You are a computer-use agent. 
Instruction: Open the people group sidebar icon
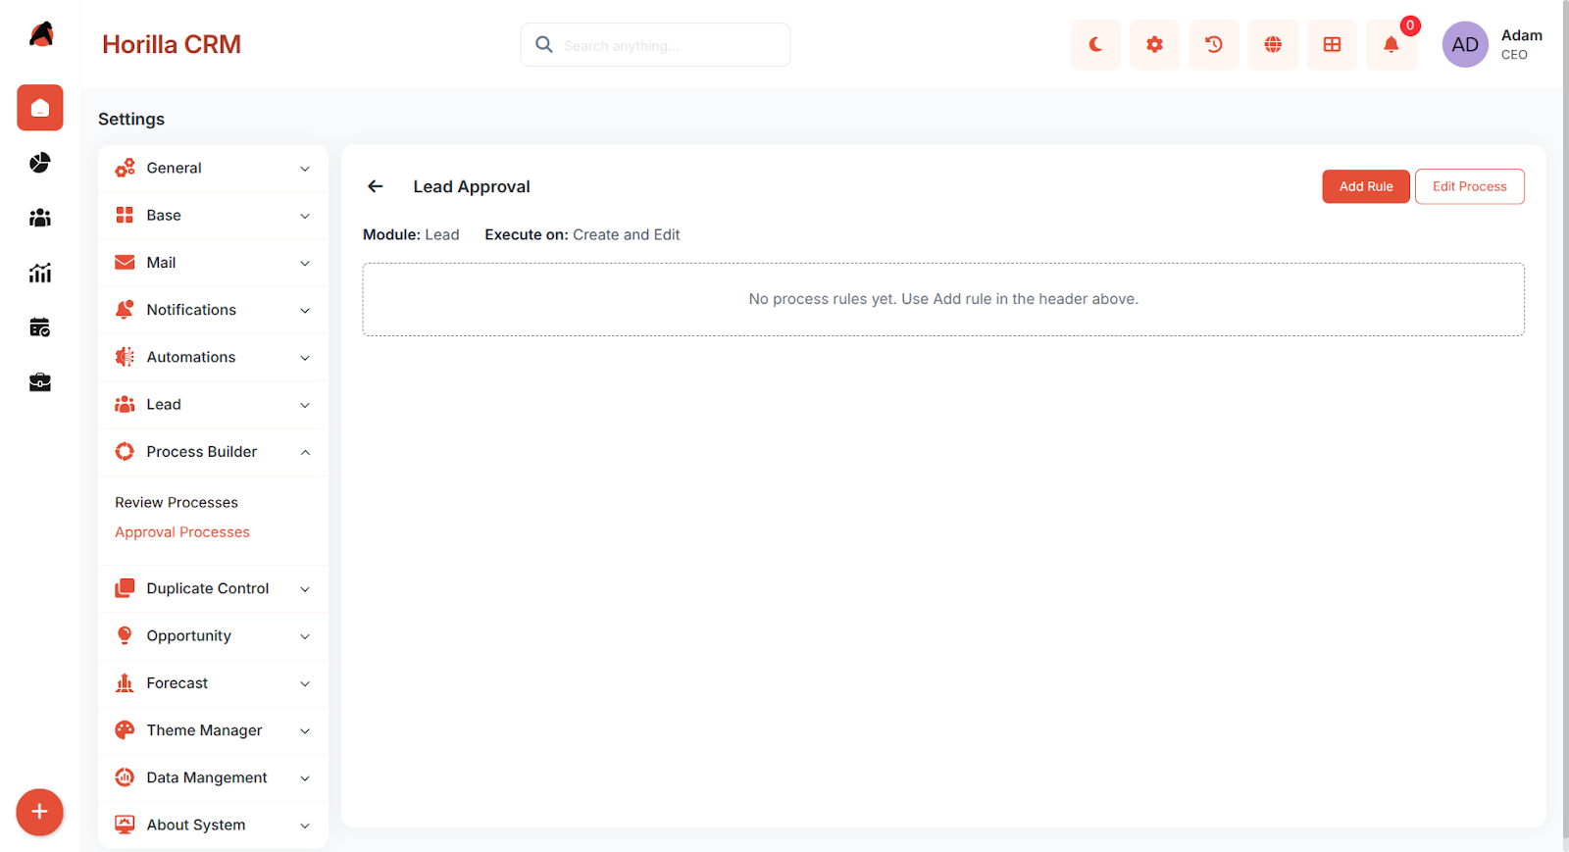(40, 218)
